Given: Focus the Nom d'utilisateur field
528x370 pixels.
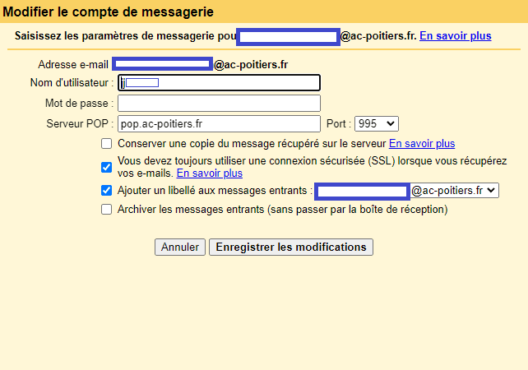Looking at the screenshot, I should 219,83.
